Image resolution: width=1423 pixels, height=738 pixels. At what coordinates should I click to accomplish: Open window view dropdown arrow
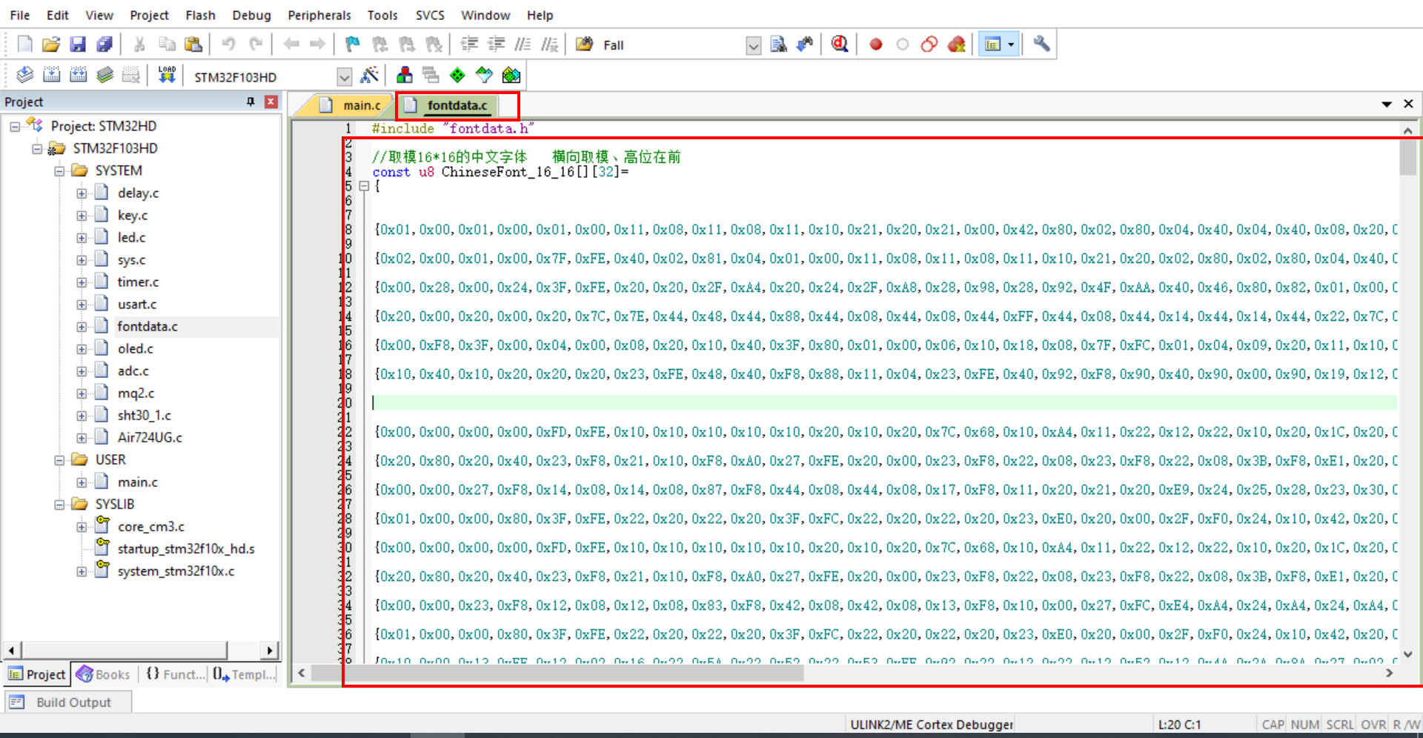pos(1011,44)
